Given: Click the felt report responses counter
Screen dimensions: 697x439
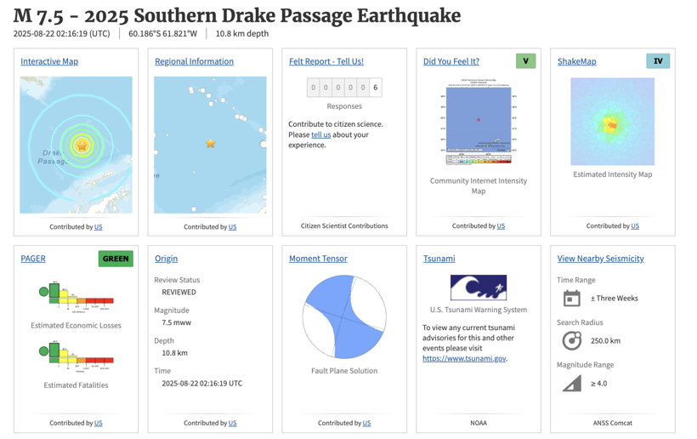Looking at the screenshot, I should [x=344, y=88].
